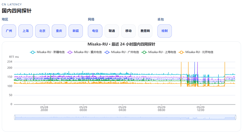Click the right handle of the zoom slider

click(236, 117)
